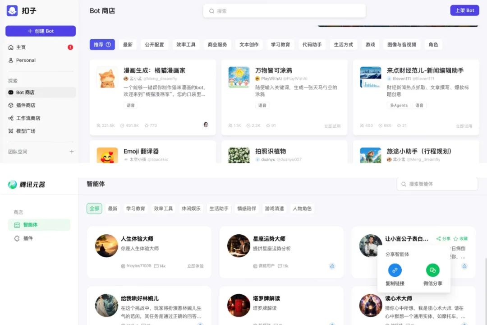Click the 搜索智能体 search field
The height and width of the screenshot is (325, 487).
click(x=437, y=184)
